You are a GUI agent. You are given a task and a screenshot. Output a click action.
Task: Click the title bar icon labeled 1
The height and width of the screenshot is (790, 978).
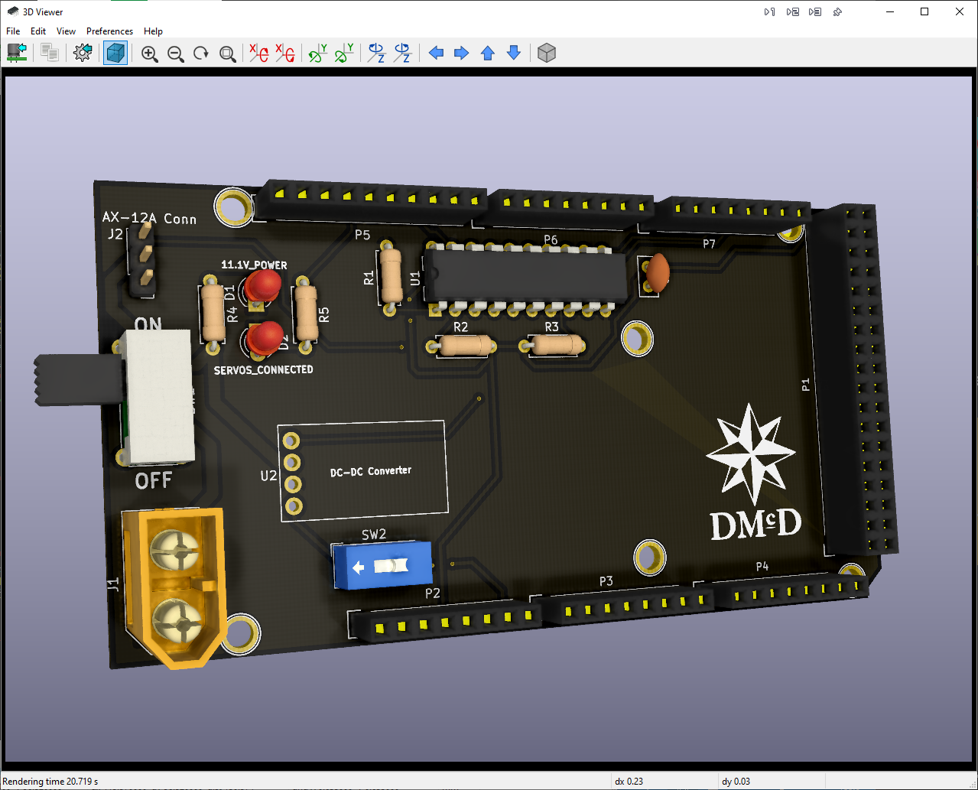(770, 12)
